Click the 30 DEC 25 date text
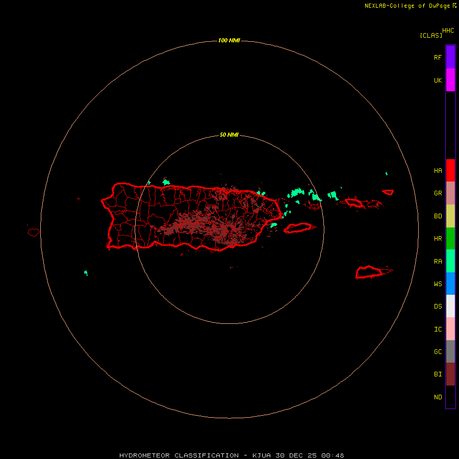The image size is (459, 459). [x=296, y=455]
